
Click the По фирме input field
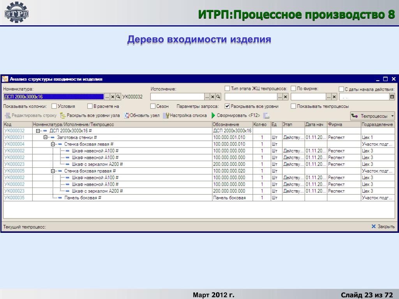(x=309, y=97)
